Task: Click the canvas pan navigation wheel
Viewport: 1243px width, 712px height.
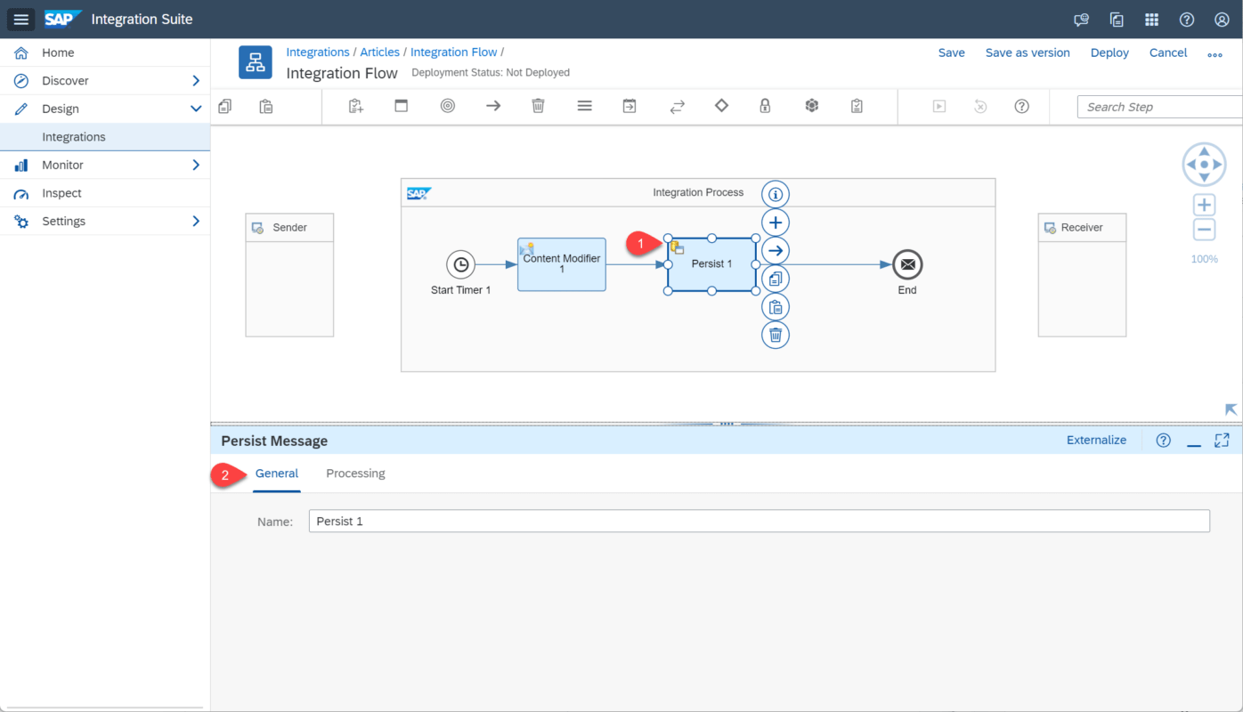Action: click(1204, 165)
